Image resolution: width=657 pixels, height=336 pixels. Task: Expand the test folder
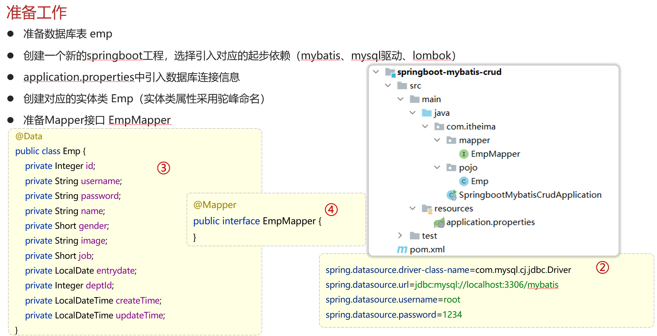[x=400, y=236]
